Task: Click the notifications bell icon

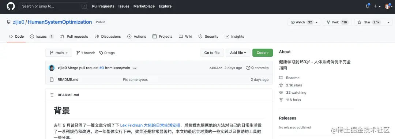Action: tap(368, 6)
